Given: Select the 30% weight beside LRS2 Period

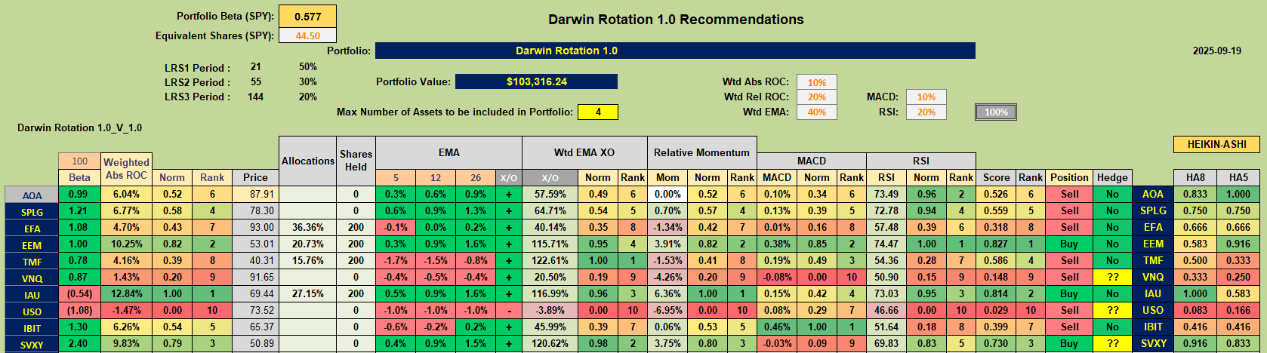Looking at the screenshot, I should [308, 81].
